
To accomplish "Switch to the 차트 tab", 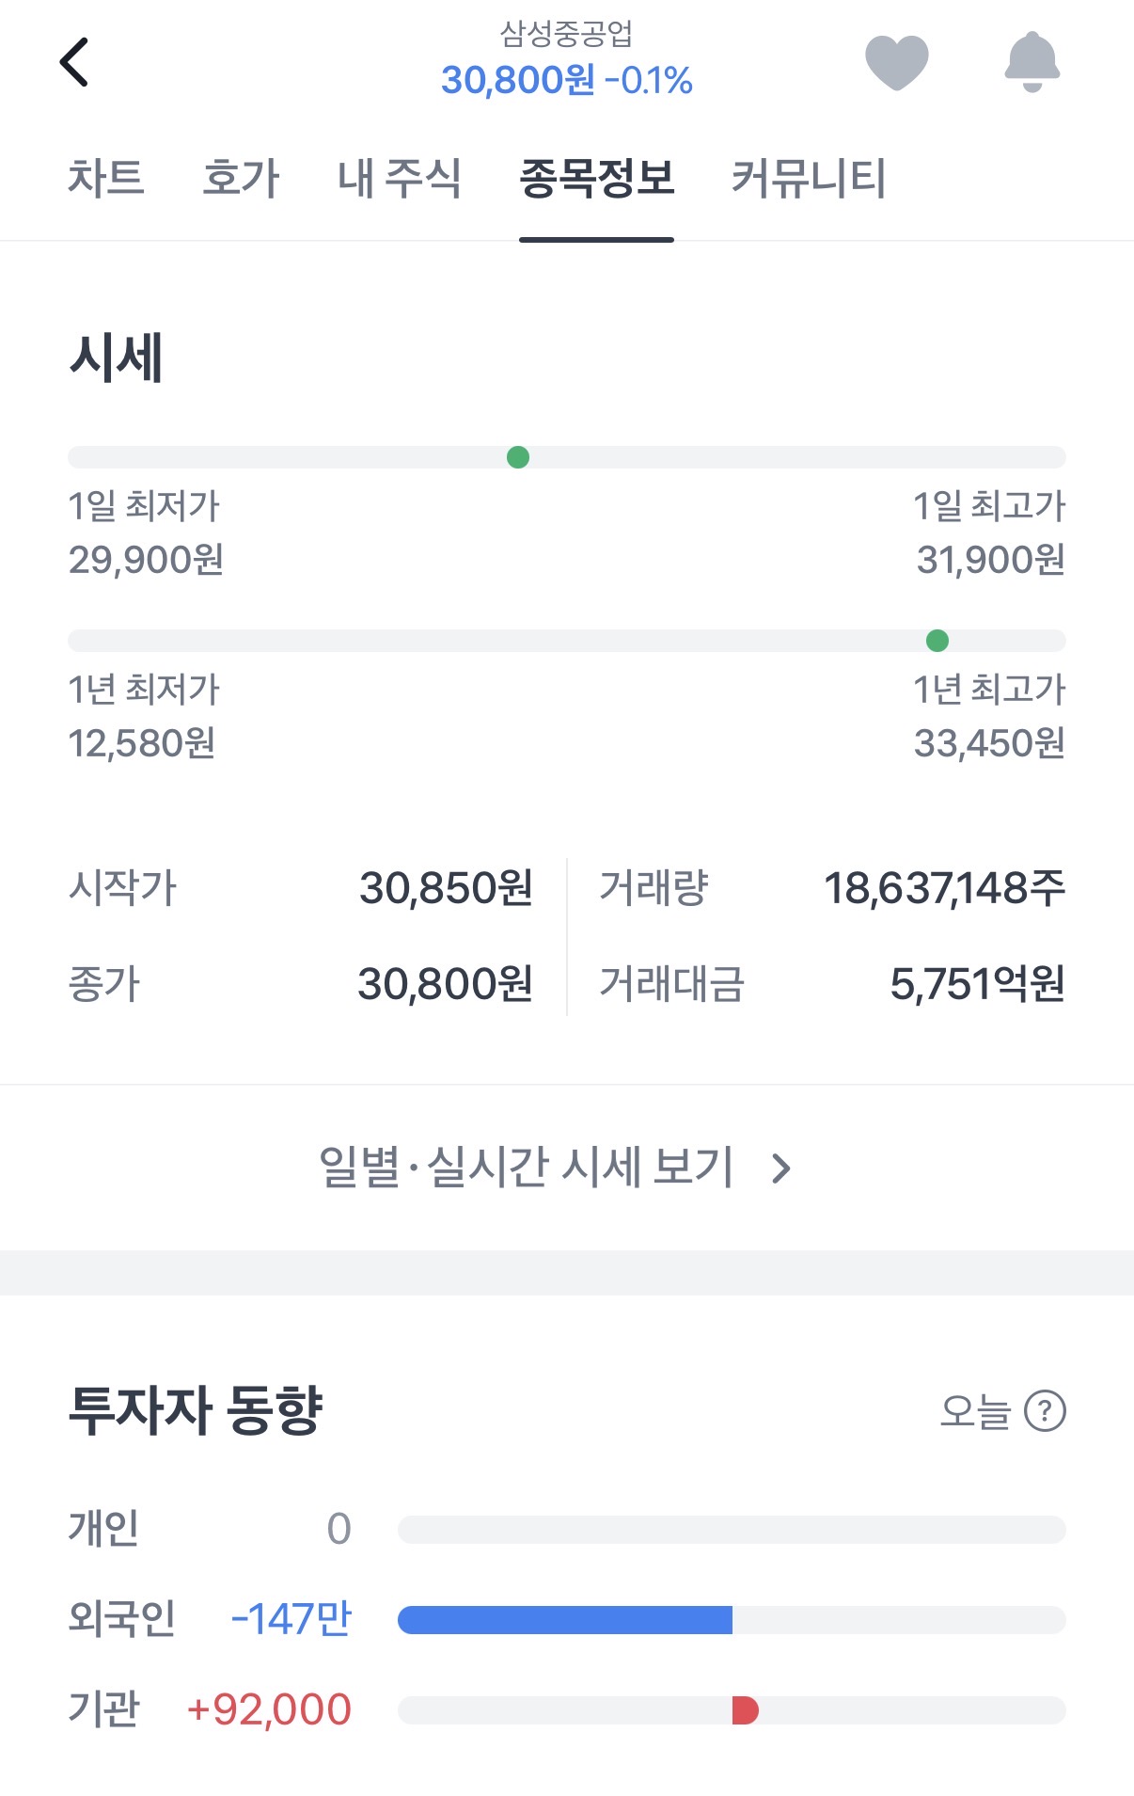I will point(106,178).
